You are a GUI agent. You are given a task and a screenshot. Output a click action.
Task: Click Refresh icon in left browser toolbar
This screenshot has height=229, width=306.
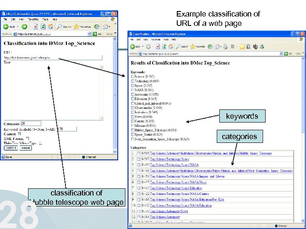[43, 27]
